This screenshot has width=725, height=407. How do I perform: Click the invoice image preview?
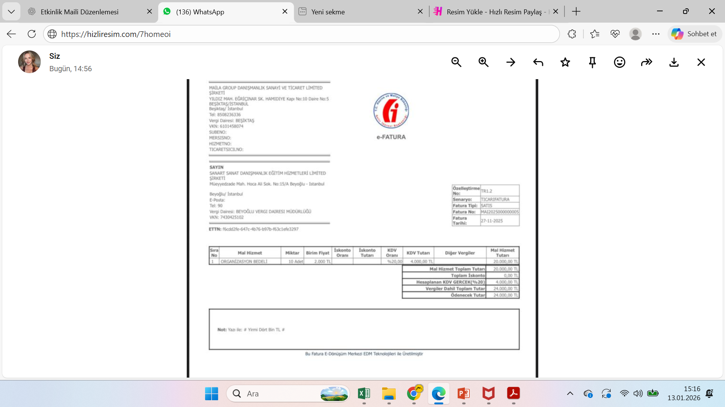[x=362, y=228]
